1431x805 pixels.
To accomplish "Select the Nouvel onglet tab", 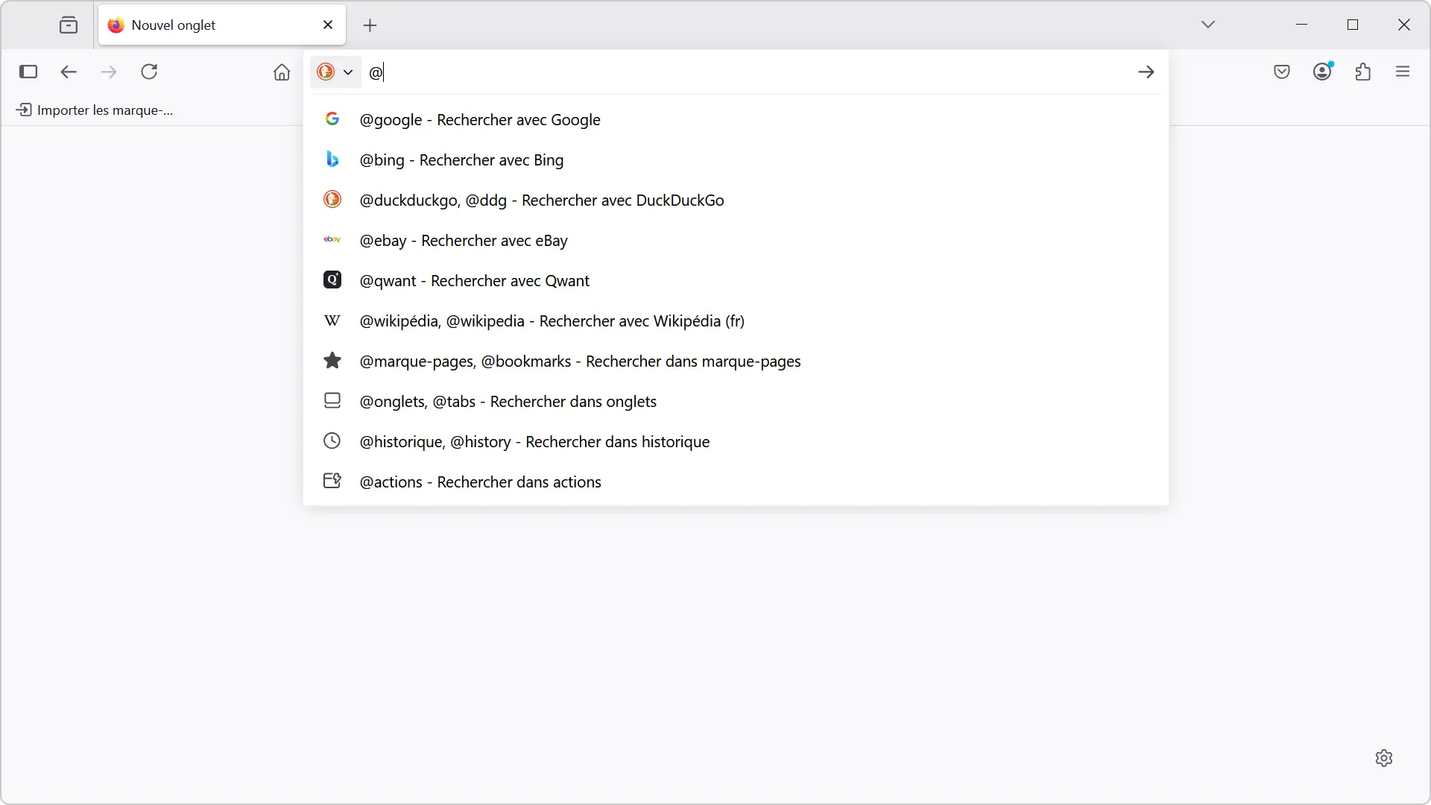I will click(222, 25).
